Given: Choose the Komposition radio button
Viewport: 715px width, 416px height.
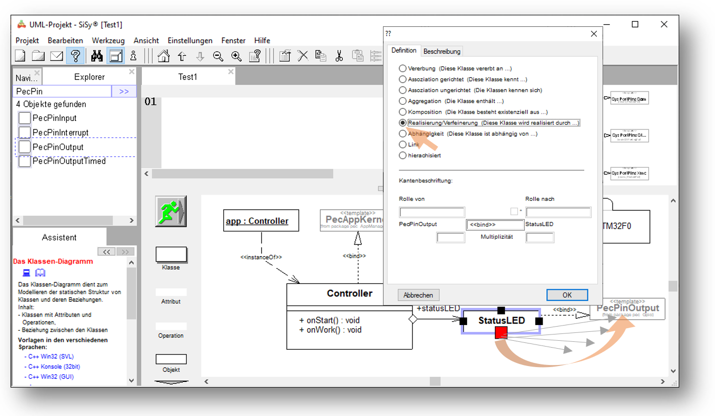Looking at the screenshot, I should point(403,112).
